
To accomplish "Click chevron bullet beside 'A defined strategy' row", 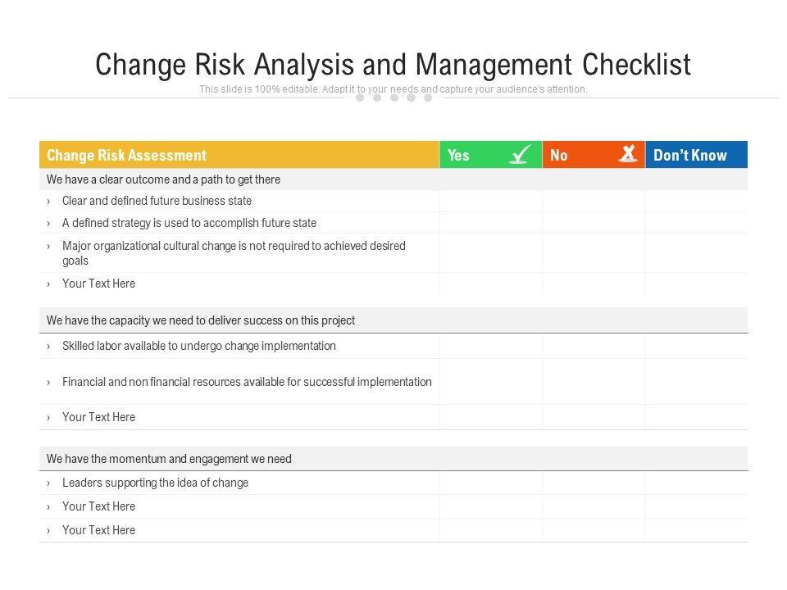I will 49,223.
